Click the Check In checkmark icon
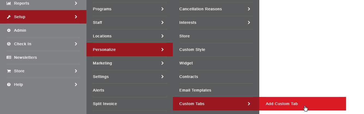 tap(9, 44)
